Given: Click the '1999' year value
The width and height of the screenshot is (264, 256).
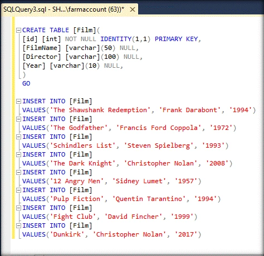Looking at the screenshot, I should [x=182, y=217].
